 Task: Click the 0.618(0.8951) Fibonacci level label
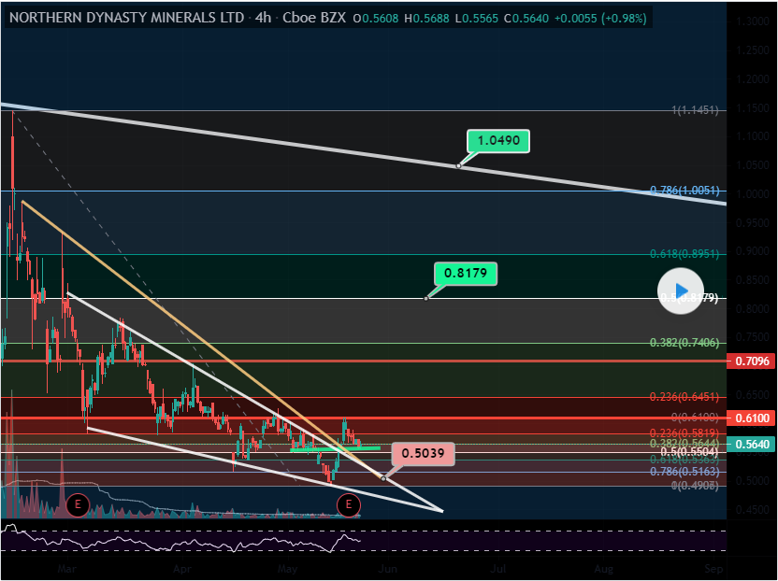684,254
